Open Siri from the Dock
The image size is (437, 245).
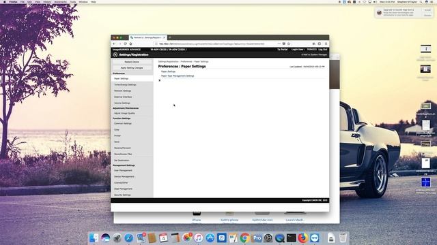tap(106, 238)
